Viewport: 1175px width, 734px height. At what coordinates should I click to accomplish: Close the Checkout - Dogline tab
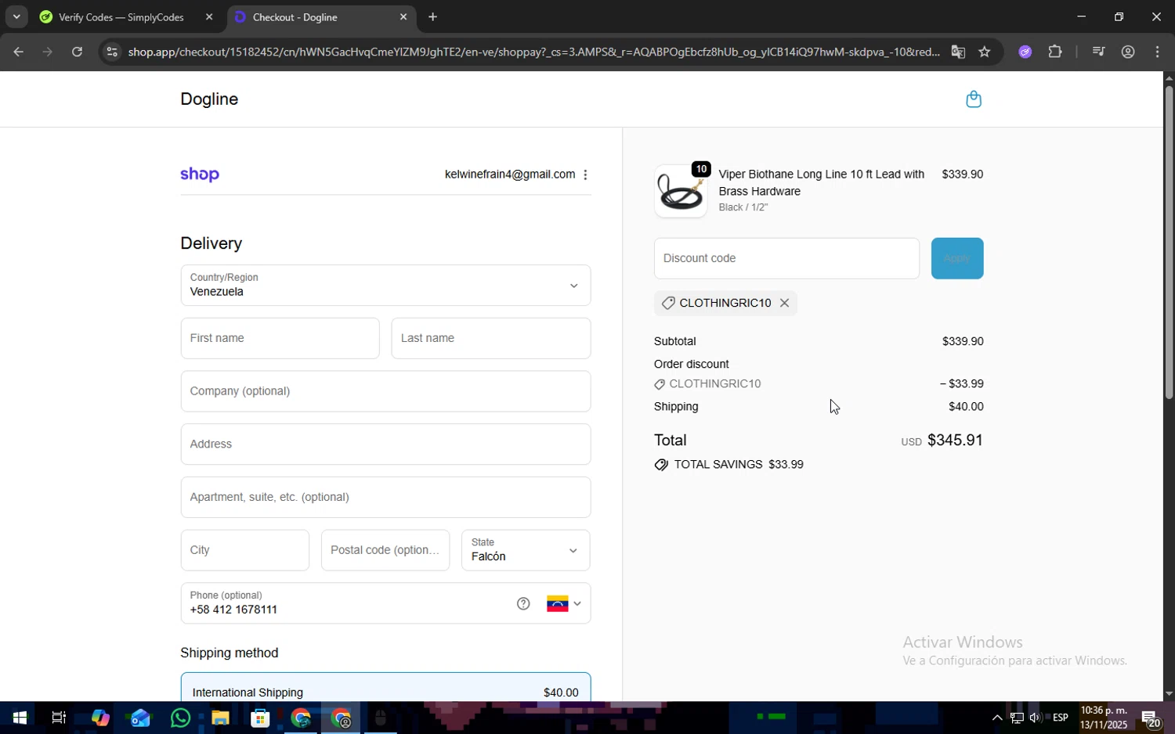pos(403,17)
